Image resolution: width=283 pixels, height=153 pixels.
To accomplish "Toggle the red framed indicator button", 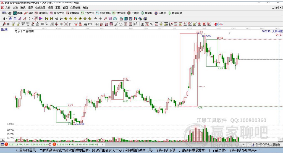I will point(36,19).
